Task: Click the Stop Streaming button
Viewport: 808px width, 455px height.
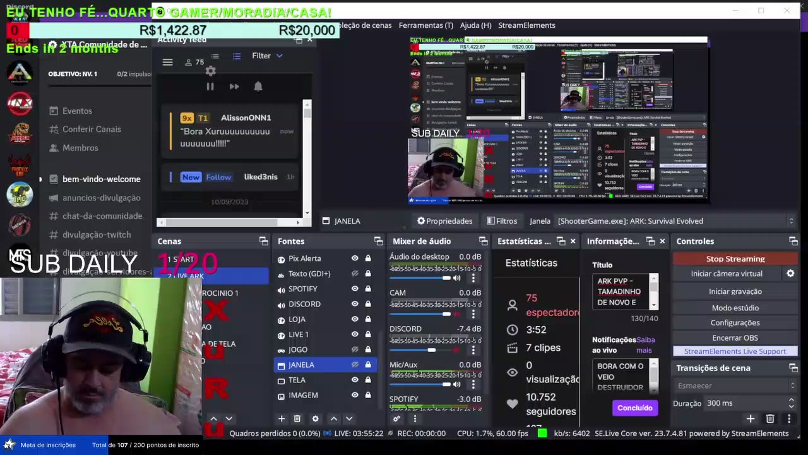Action: (735, 258)
